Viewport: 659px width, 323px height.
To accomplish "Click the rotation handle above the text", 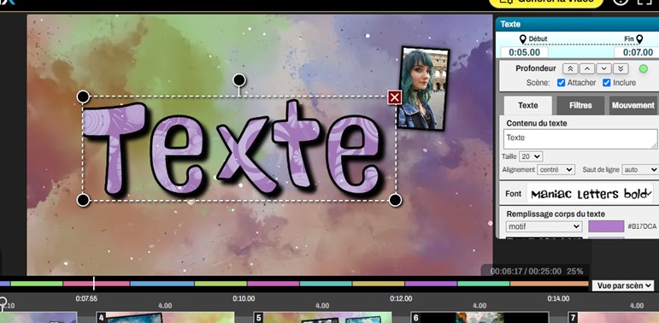I will click(239, 79).
